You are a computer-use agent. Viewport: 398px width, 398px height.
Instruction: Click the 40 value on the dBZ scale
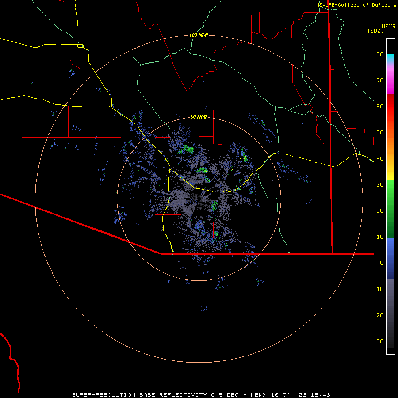pos(380,158)
